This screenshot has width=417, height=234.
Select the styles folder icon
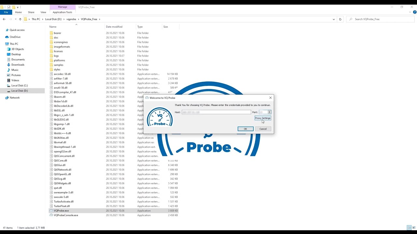point(51,70)
